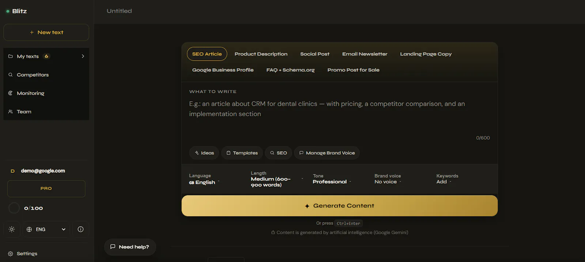Click the Settings gear icon
This screenshot has height=262, width=585.
[x=11, y=254]
